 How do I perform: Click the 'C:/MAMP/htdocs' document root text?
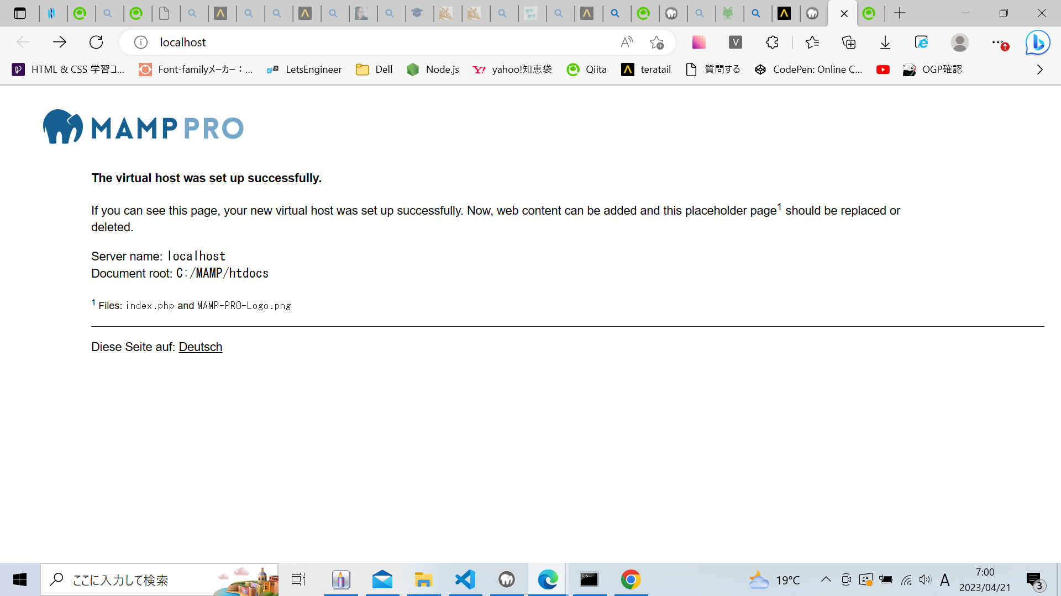(222, 273)
